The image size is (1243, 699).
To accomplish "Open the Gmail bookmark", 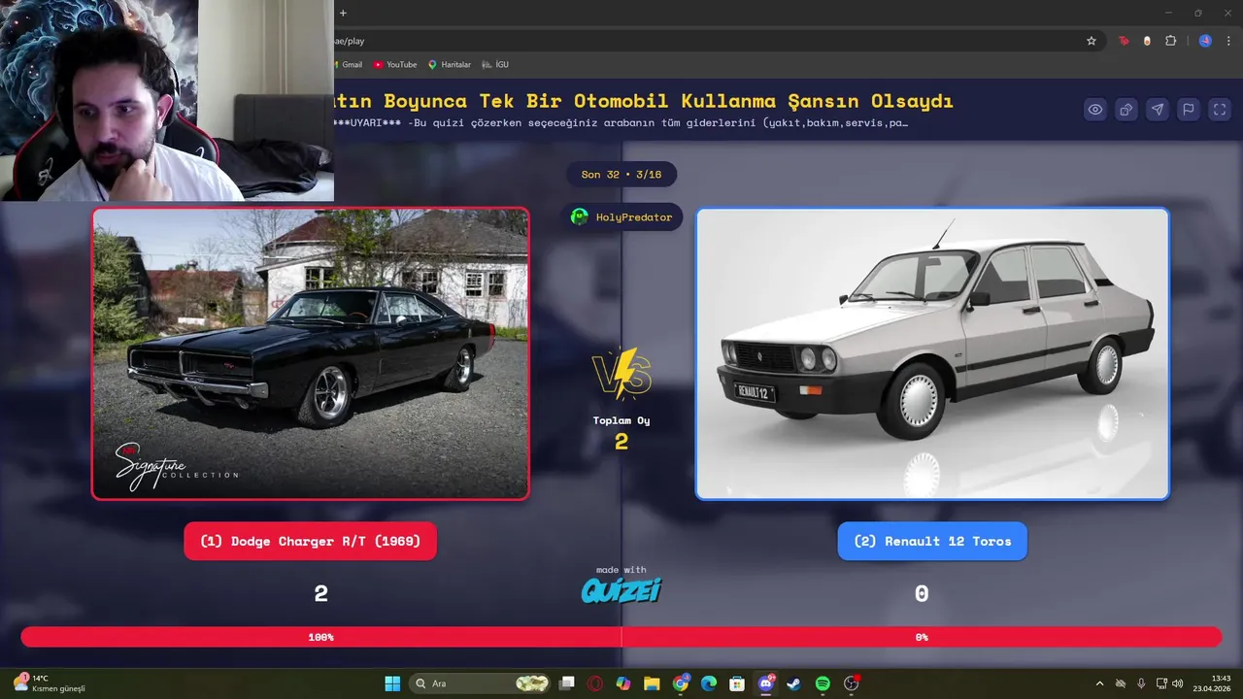I will [x=349, y=65].
